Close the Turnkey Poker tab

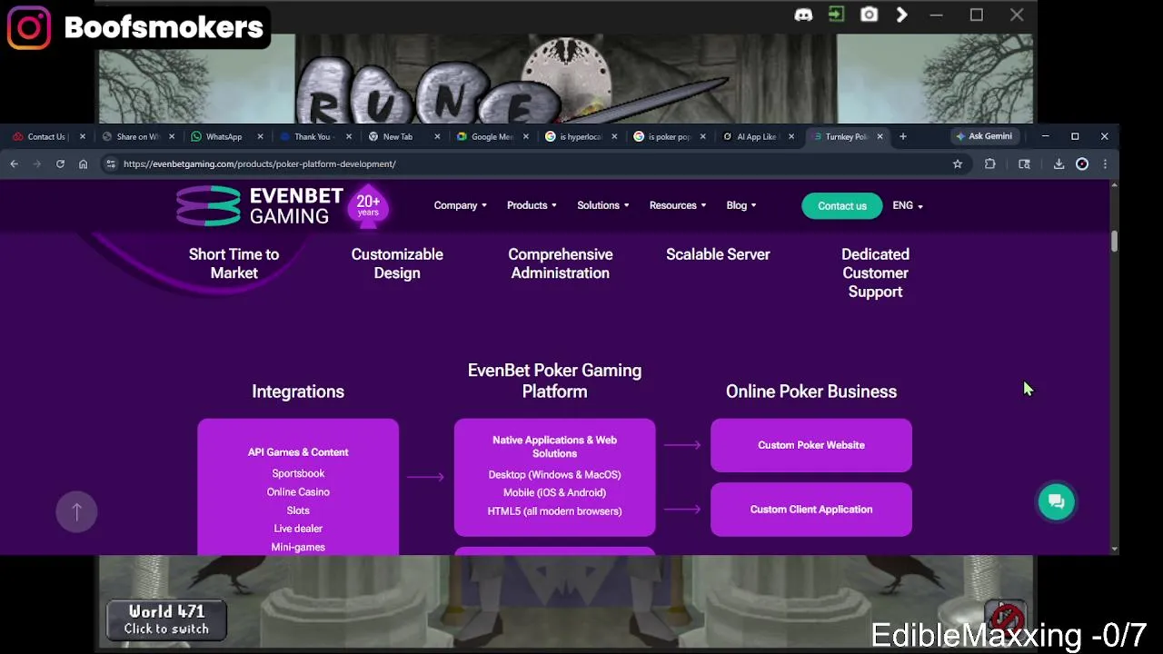click(880, 136)
